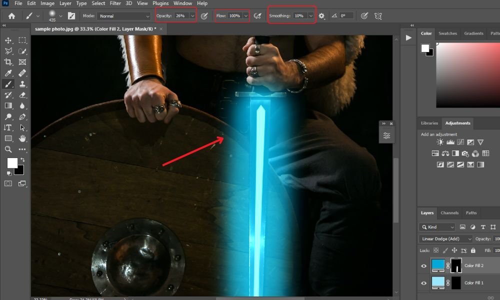This screenshot has width=500, height=300.
Task: Toggle the Brush Settings panel
Action: point(71,16)
